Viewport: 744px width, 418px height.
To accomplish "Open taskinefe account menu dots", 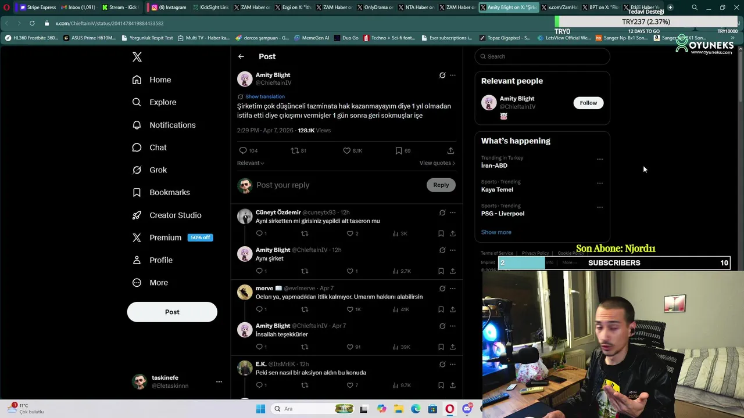I will click(219, 381).
